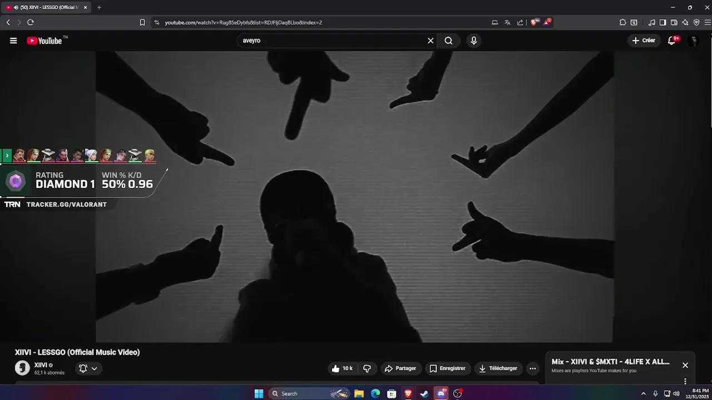Go forward with browser forward arrow

pos(19,22)
